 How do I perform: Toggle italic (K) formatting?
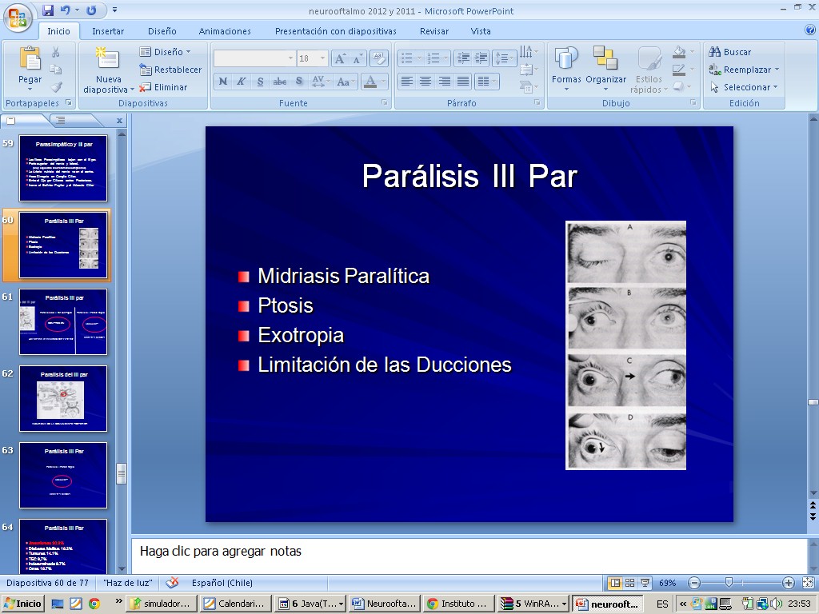[x=242, y=82]
